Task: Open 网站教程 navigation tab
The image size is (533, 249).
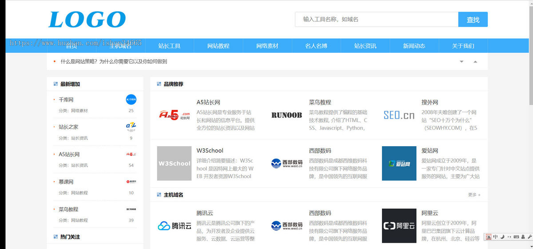Action: [219, 46]
